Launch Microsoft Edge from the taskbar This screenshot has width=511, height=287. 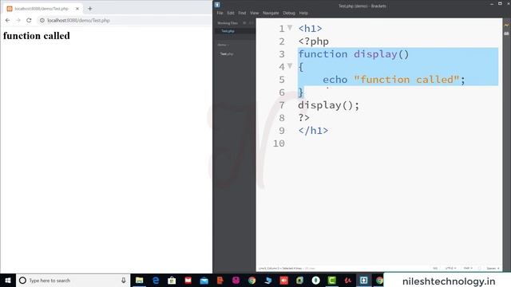point(156,281)
